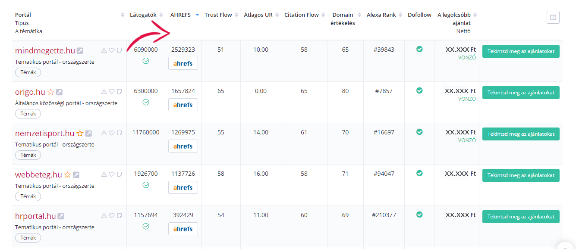576x249 pixels.
Task: Sort the table by Alexa Rank
Action: 400,15
